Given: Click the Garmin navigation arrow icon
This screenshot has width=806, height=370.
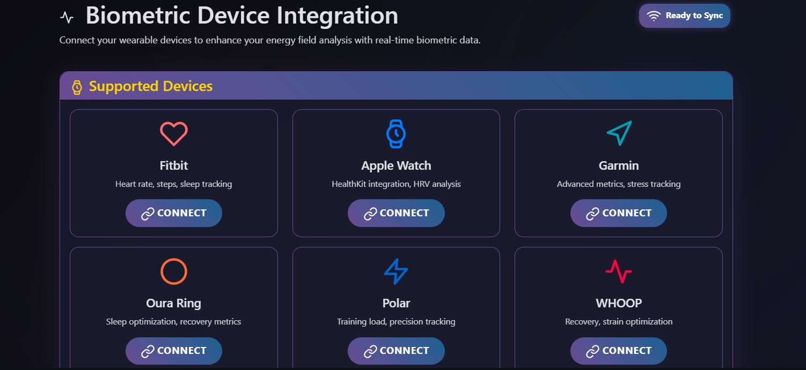Looking at the screenshot, I should 619,133.
